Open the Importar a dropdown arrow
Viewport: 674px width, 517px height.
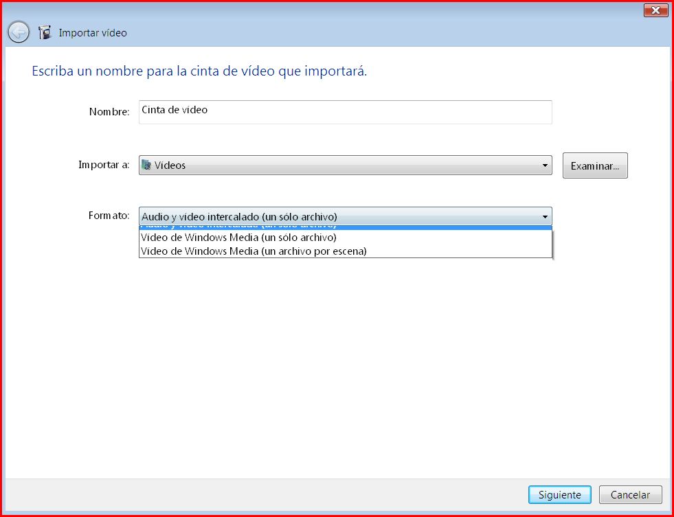pos(545,165)
